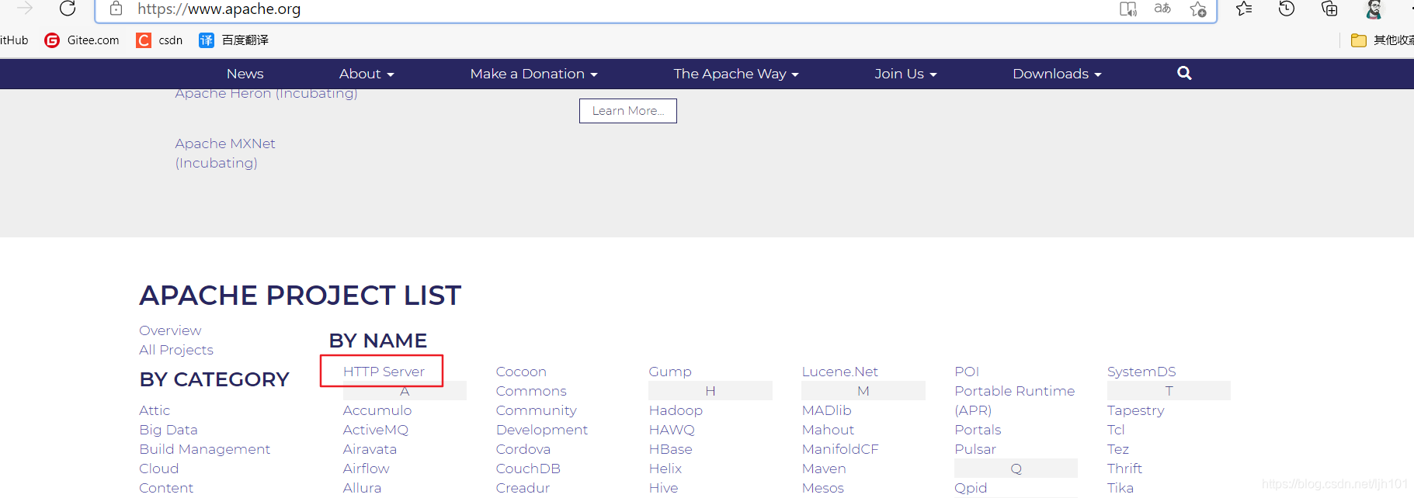1414x498 pixels.
Task: Open the Helix project link
Action: point(665,469)
